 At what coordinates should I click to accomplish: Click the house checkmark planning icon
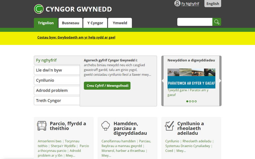coord(169,126)
